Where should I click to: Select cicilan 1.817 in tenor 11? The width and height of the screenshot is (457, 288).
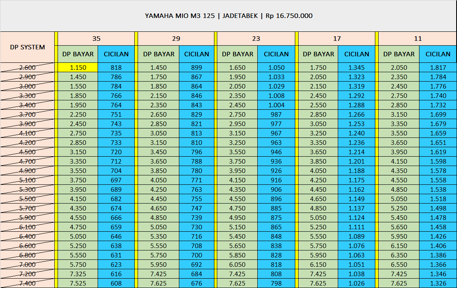(x=438, y=68)
